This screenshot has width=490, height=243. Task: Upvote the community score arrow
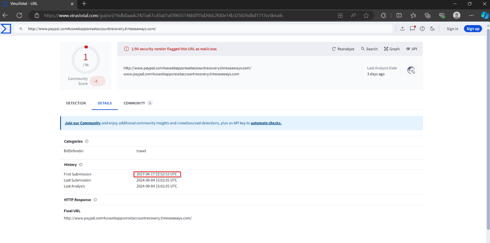(101, 79)
